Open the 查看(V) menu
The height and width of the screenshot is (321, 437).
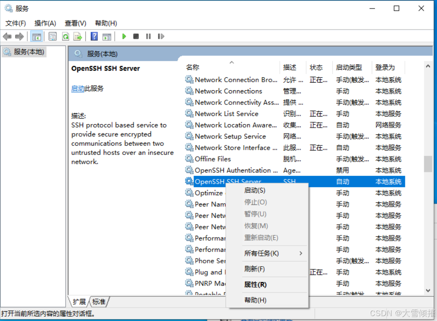(75, 23)
